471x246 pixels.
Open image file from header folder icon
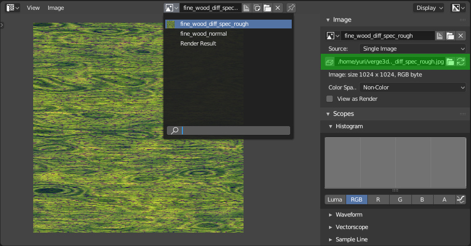click(267, 8)
